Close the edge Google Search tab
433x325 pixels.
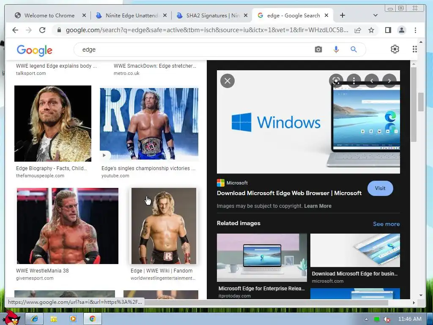pos(326,16)
